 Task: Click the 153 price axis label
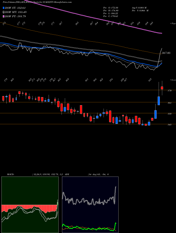pos(169,114)
